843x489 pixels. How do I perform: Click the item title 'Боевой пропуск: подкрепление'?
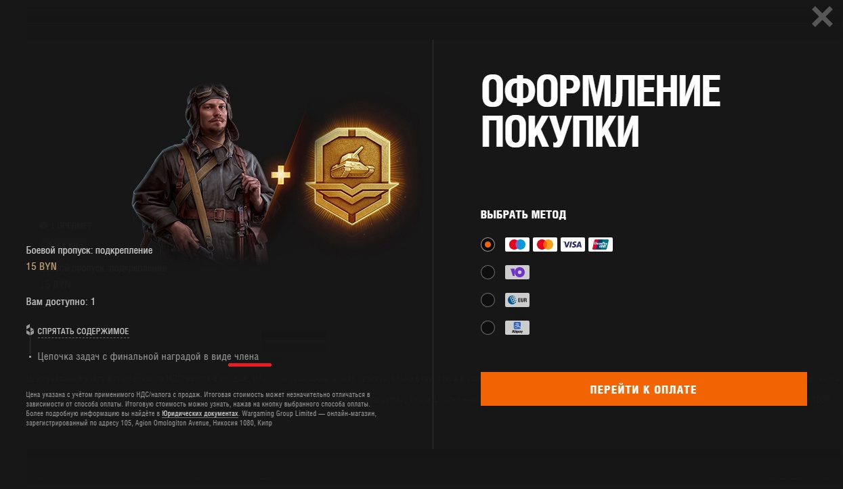89,250
